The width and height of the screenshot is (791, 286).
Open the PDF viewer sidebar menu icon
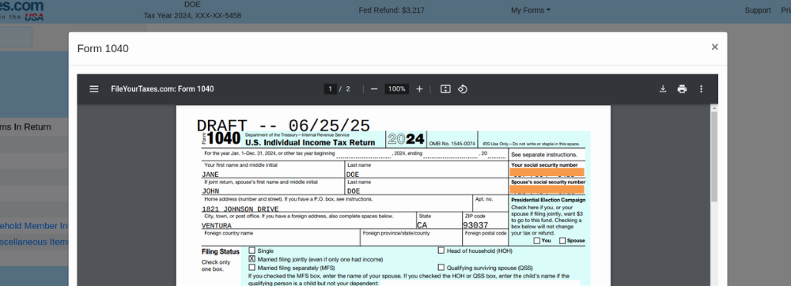click(x=94, y=89)
